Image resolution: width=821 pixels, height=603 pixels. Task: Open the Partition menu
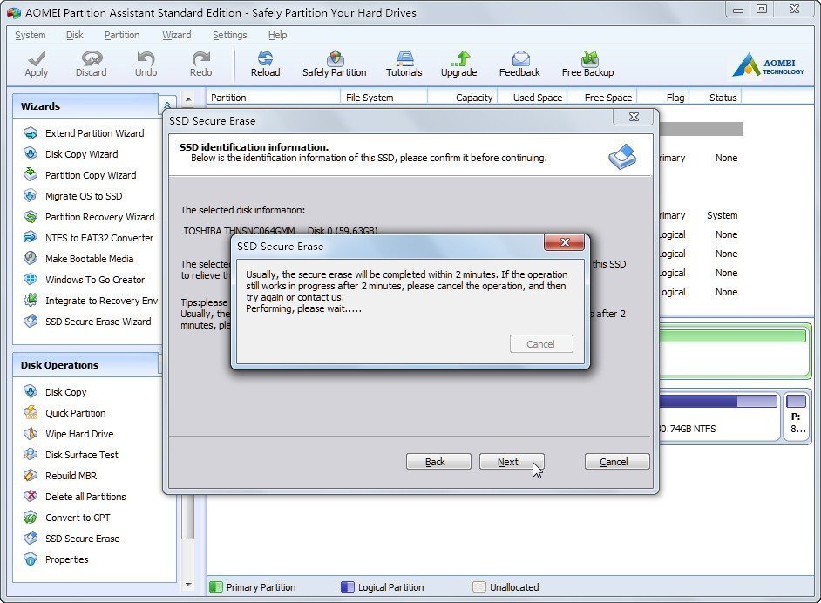[122, 35]
